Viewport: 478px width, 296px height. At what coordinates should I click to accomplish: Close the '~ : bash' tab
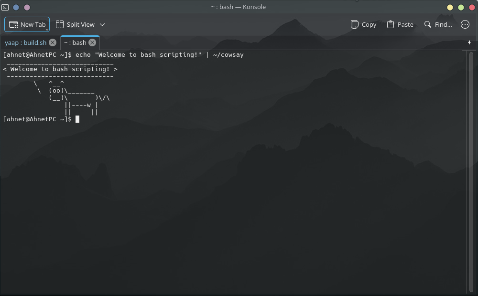[92, 42]
